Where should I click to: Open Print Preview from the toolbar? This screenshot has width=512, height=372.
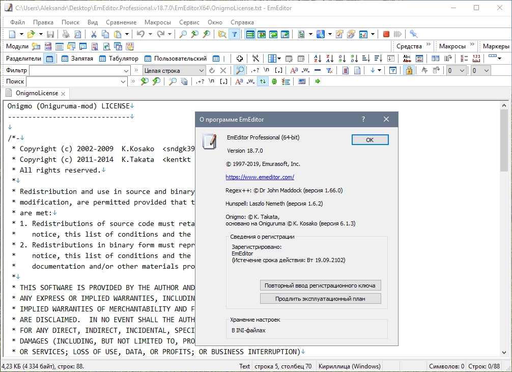[x=78, y=34]
